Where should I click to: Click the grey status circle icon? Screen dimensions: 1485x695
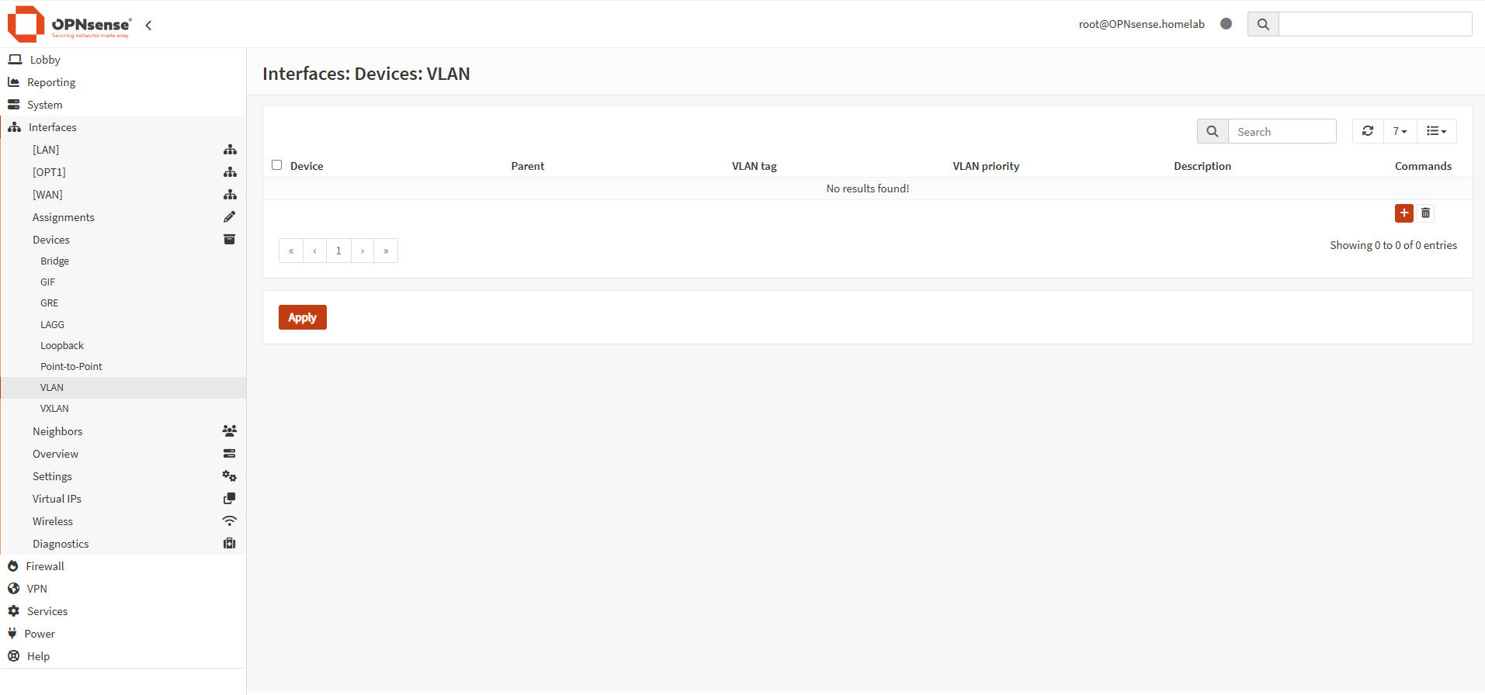coord(1226,24)
